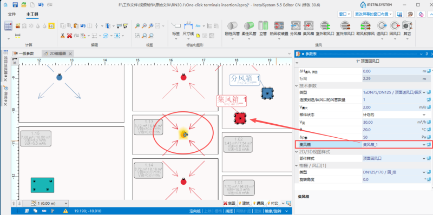Click the Open folder icon in title bar

coord(24,4)
